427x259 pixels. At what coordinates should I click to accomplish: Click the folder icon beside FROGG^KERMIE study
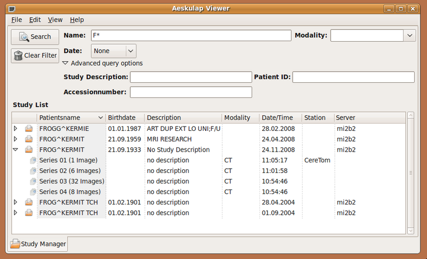click(x=29, y=129)
